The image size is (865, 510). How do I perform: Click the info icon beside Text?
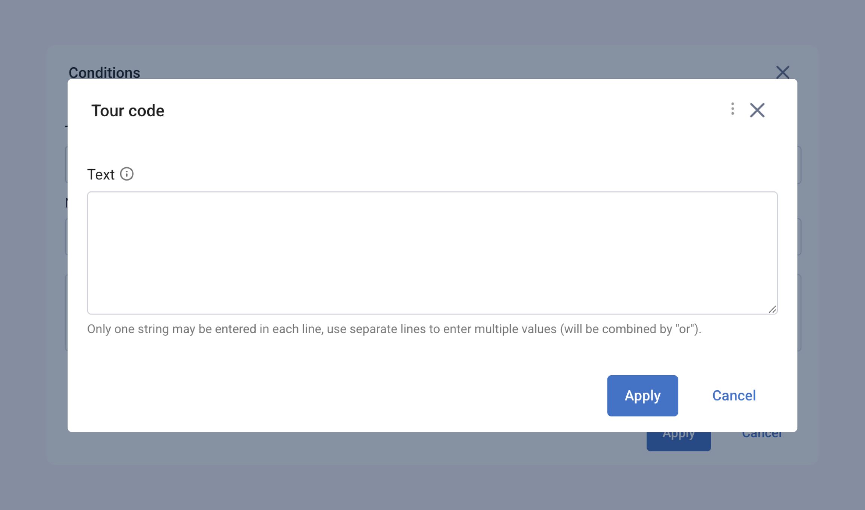coord(127,174)
